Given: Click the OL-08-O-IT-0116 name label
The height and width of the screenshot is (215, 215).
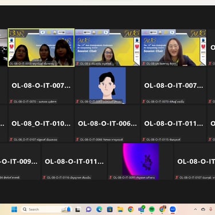Looking at the screenshot, I should (69, 178).
